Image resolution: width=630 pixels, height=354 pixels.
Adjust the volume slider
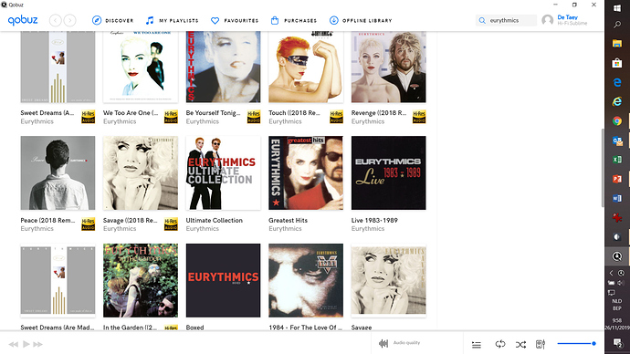[576, 344]
